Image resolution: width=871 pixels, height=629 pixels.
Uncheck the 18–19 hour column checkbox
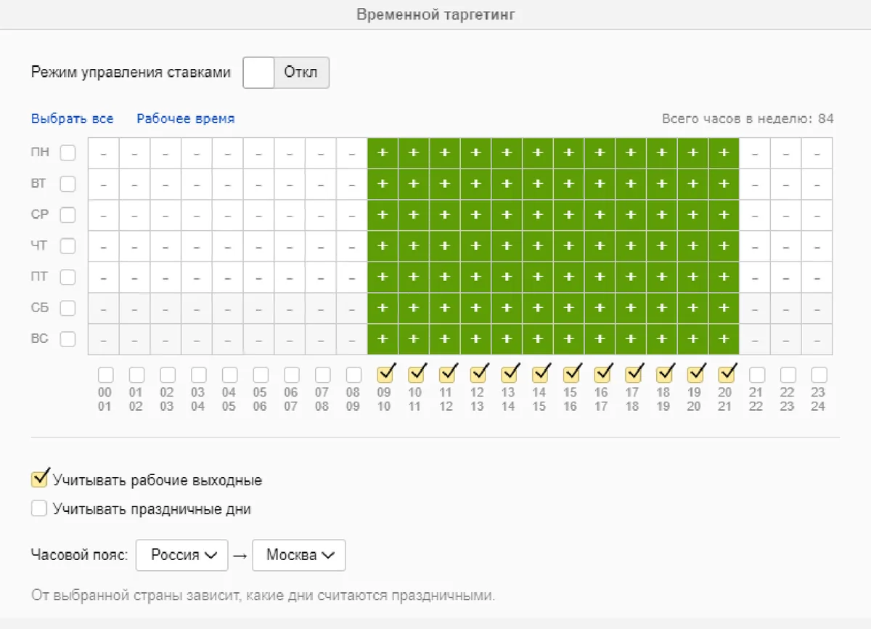point(664,375)
